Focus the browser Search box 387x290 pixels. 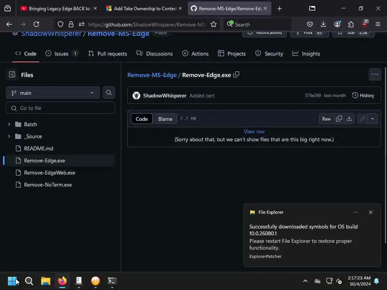click(258, 24)
